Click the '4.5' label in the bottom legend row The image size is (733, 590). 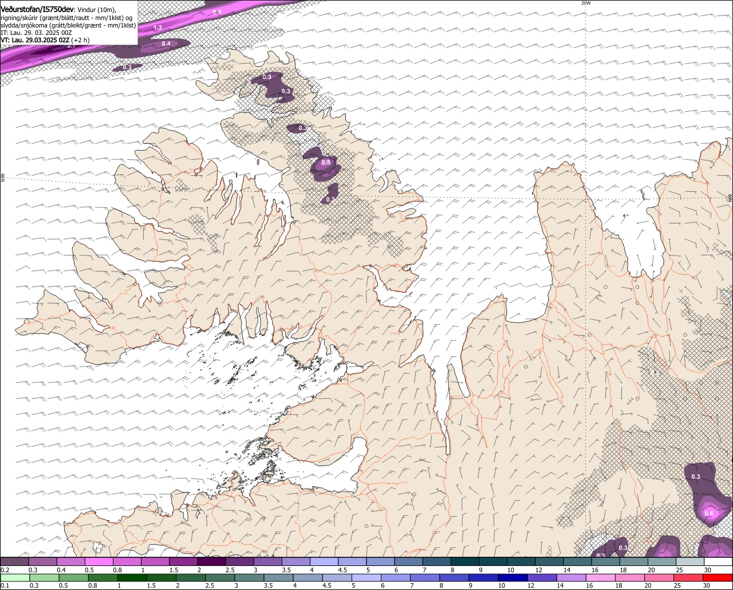326,586
